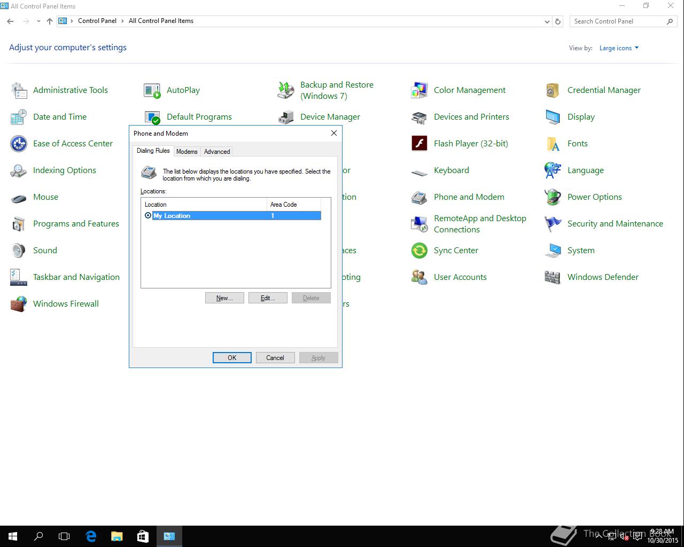This screenshot has width=684, height=547.
Task: Open the Indexing Options icon
Action: (x=19, y=170)
